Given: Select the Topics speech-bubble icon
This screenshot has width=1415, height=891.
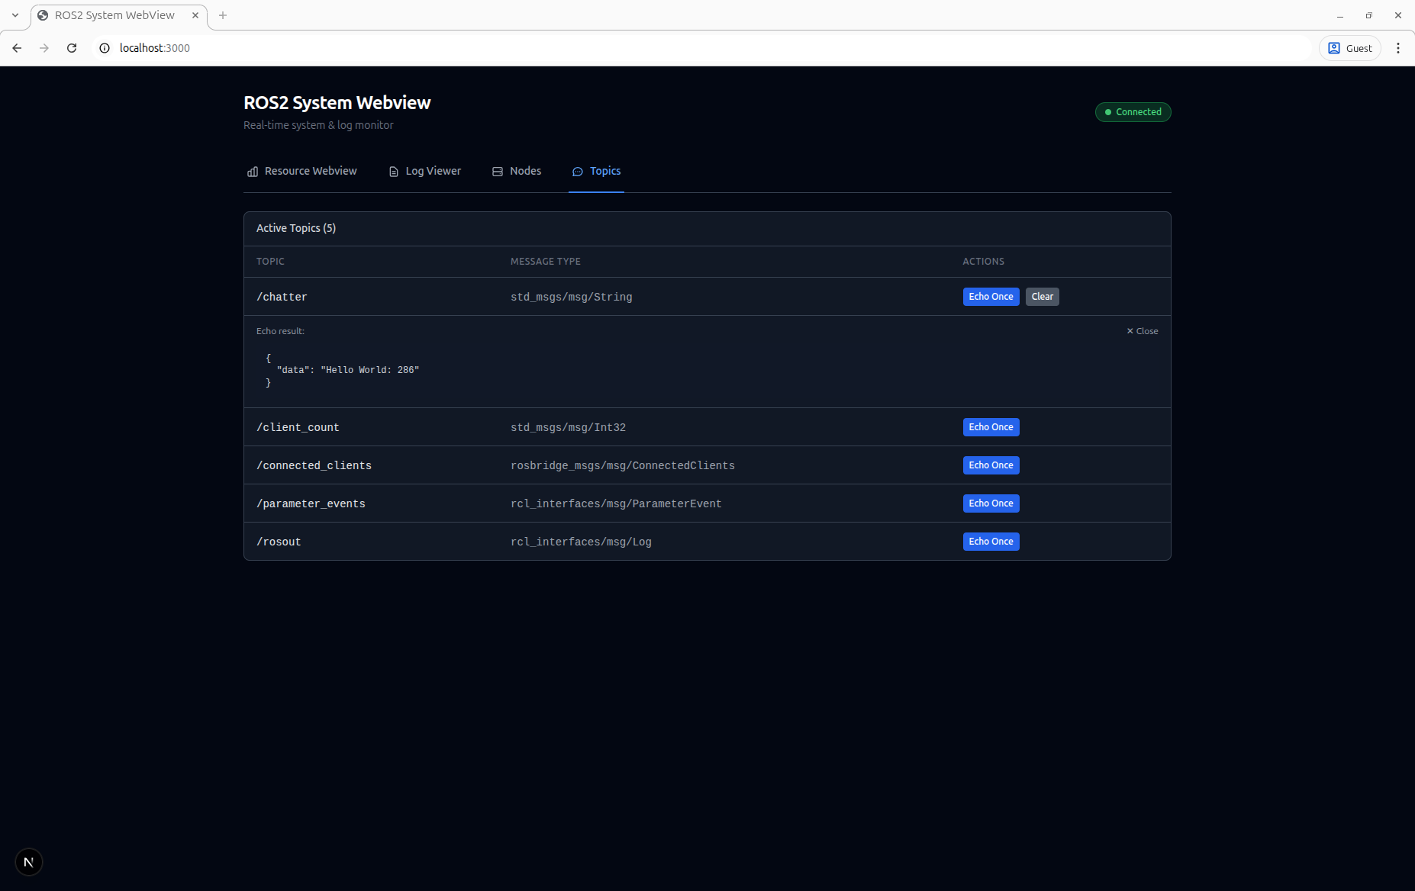Looking at the screenshot, I should coord(578,172).
